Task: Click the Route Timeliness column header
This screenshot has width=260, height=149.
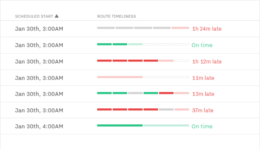Action: click(x=116, y=16)
